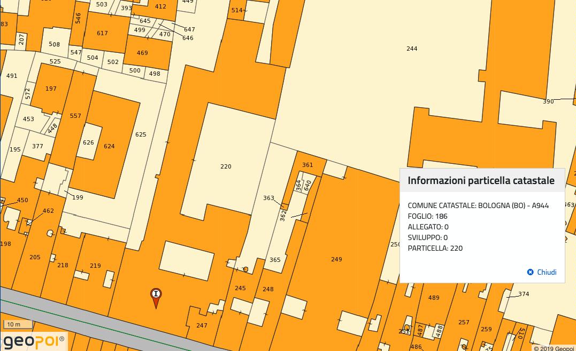
Task: Click the blue X icon beside Chiudi
Action: (530, 272)
